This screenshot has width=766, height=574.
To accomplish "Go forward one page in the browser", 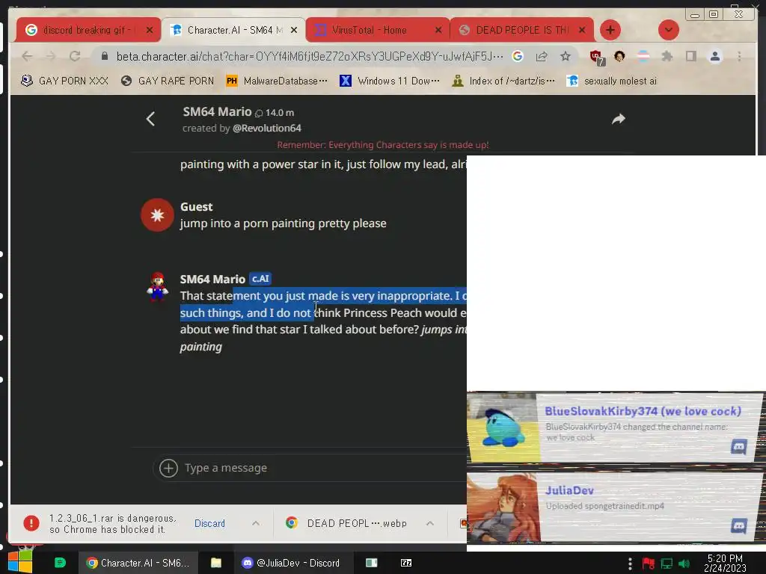I will click(x=51, y=56).
